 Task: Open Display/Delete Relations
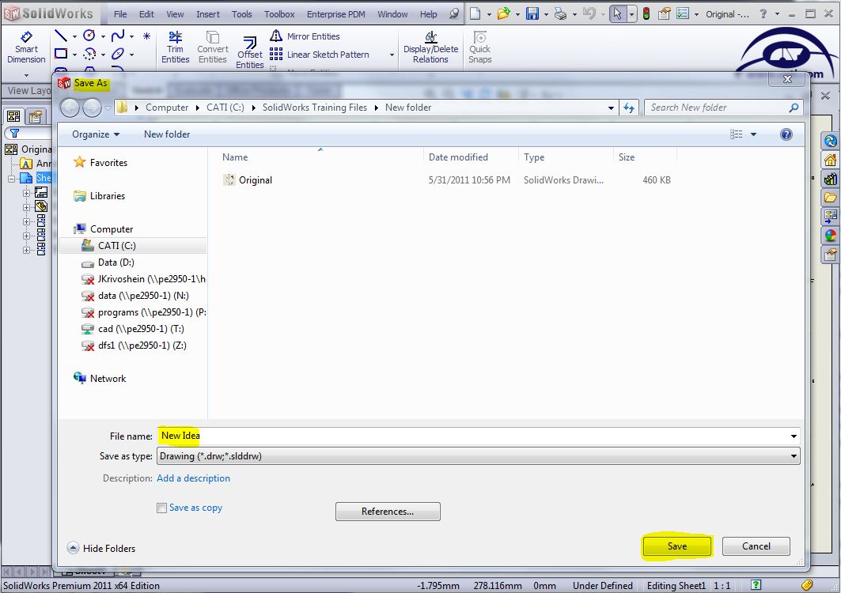(430, 47)
